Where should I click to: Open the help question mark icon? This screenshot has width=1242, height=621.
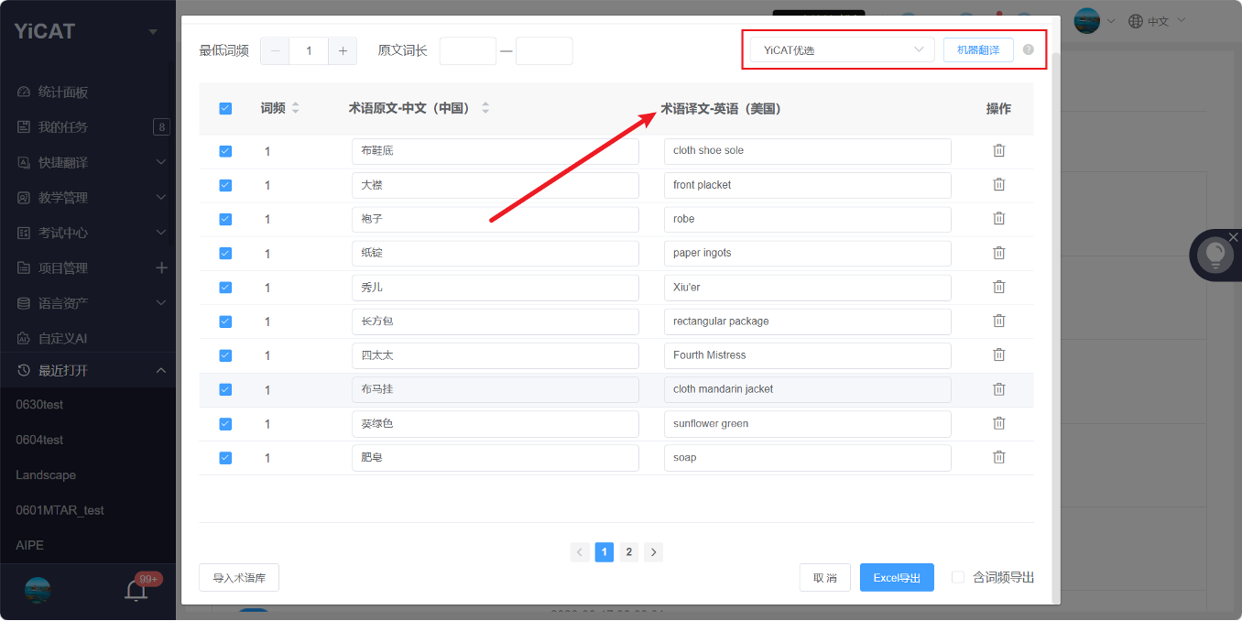pos(1028,49)
